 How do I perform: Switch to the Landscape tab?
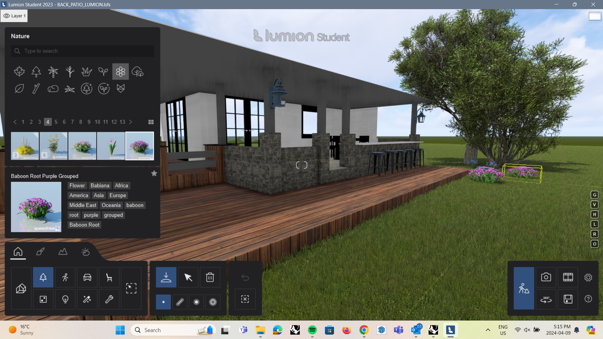(x=63, y=252)
